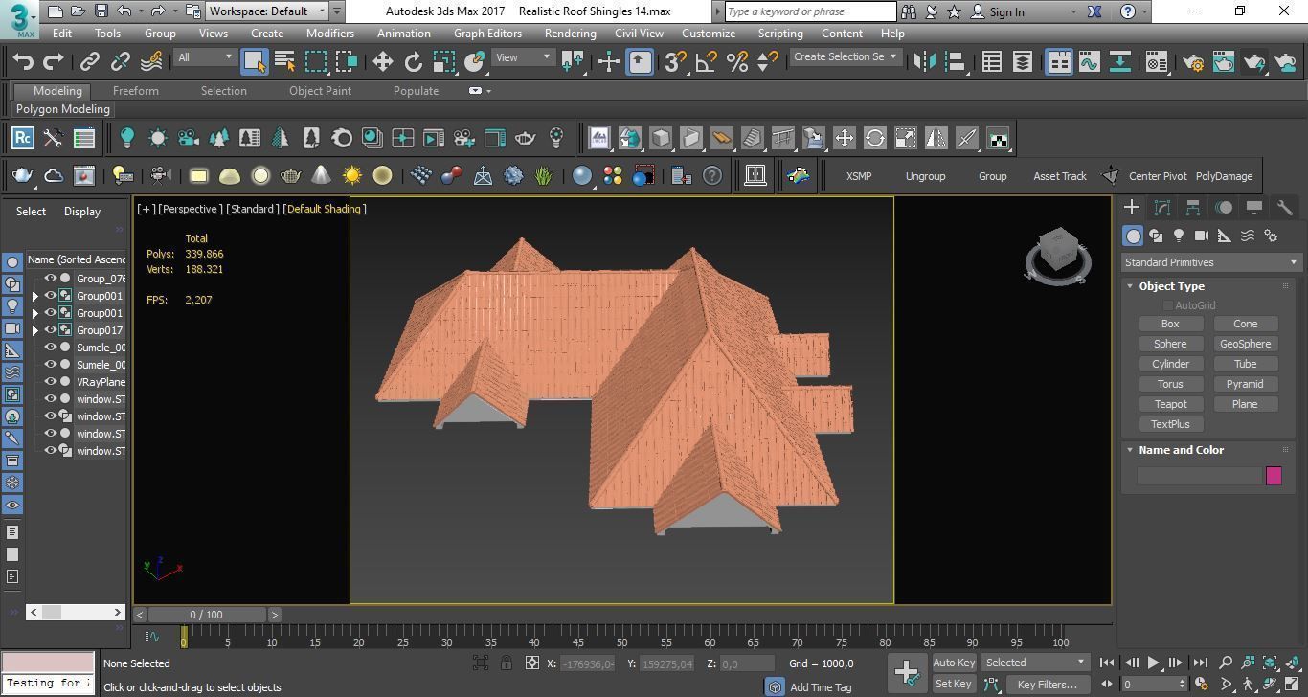Open the Key Filters dialog

[x=1047, y=685]
